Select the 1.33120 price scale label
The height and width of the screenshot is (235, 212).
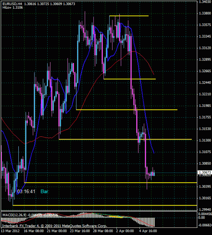click(x=205, y=48)
